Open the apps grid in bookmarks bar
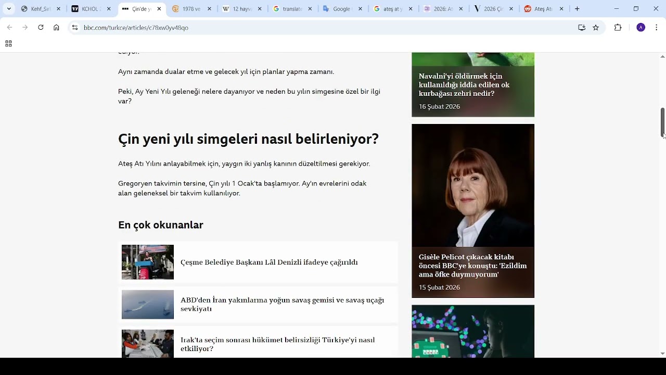666x375 pixels. (x=8, y=44)
